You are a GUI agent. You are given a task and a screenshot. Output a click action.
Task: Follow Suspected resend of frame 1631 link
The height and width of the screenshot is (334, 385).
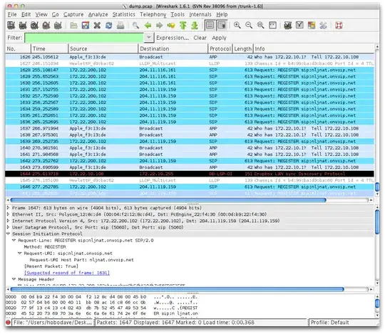tap(67, 273)
